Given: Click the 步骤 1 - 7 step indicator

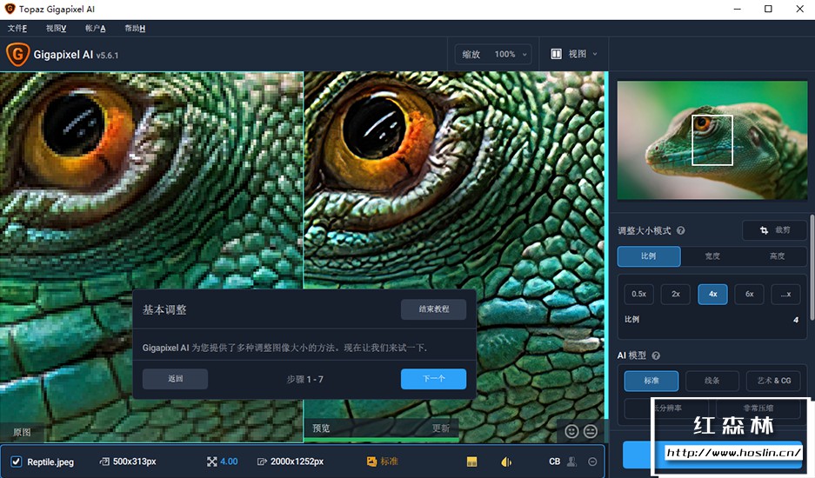Looking at the screenshot, I should pos(305,379).
